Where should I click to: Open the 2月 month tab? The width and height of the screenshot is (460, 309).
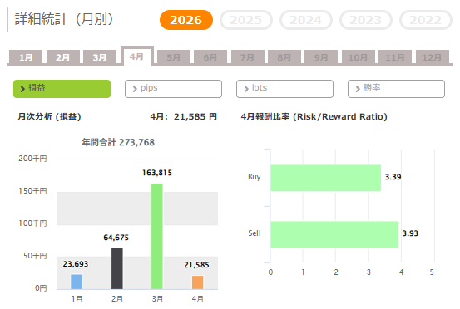62,57
